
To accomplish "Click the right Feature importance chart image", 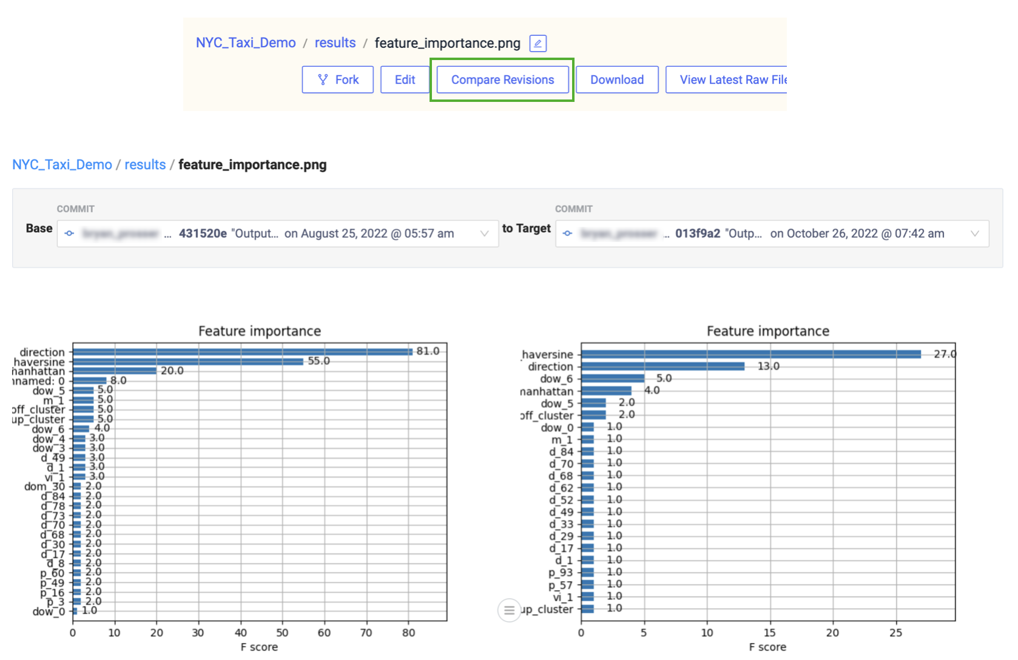I will pyautogui.click(x=739, y=488).
